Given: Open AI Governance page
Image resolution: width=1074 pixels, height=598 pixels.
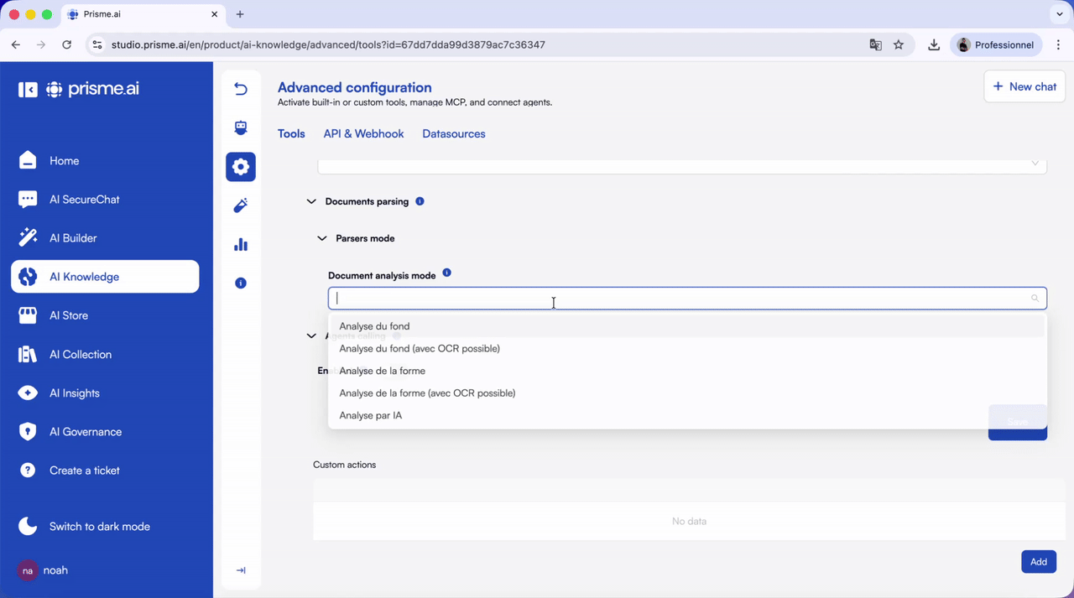Looking at the screenshot, I should coord(105,432).
